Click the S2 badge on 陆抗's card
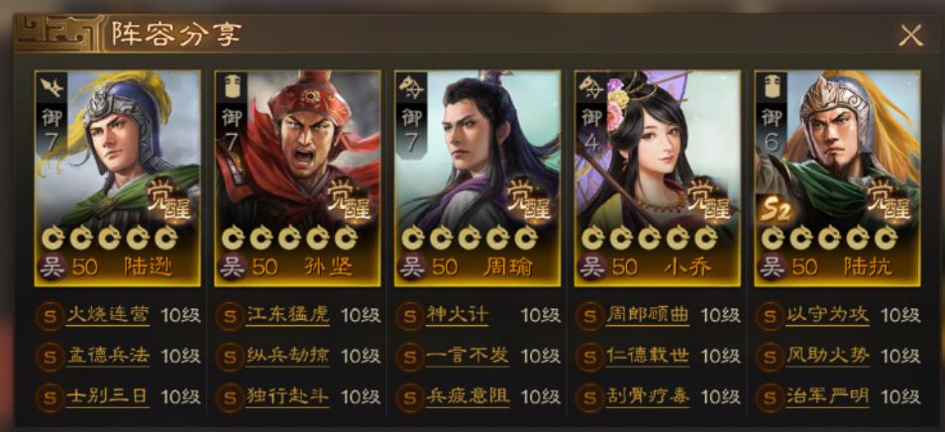The height and width of the screenshot is (432, 945). pos(776,211)
